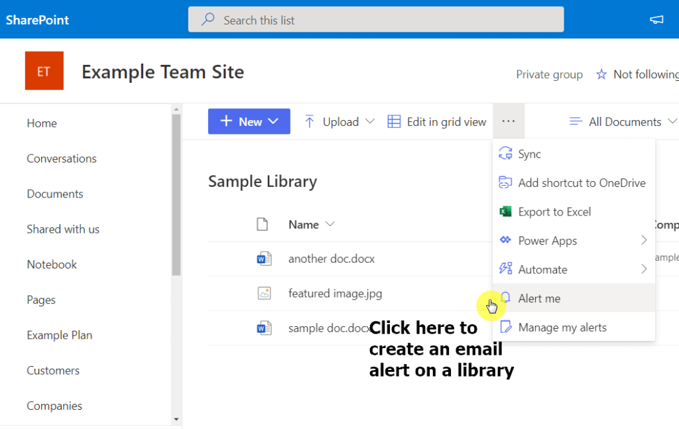
Task: Click the navigation scrollbar up arrow
Action: [176, 109]
